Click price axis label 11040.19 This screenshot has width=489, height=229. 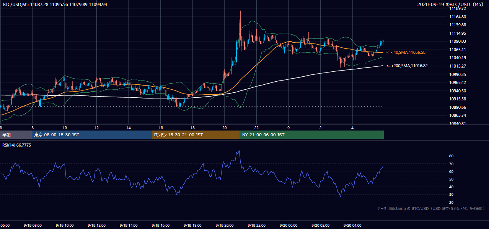[458, 58]
